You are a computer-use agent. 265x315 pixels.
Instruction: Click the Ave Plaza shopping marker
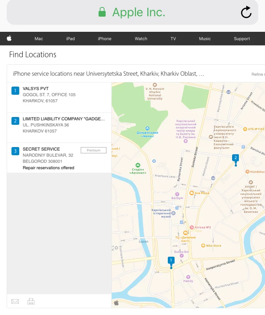click(x=192, y=193)
